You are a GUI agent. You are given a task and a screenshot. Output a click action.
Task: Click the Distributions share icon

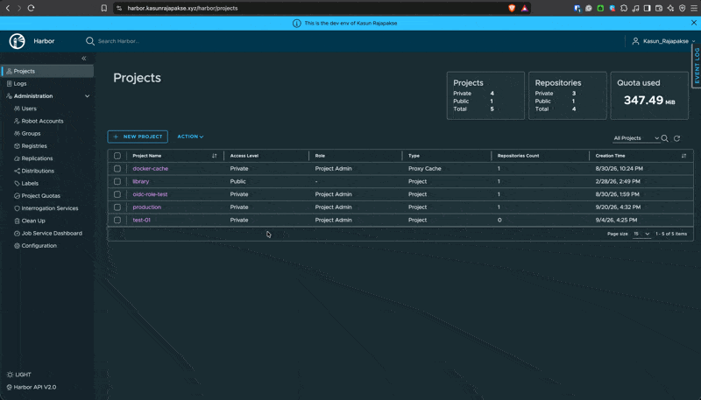(17, 171)
